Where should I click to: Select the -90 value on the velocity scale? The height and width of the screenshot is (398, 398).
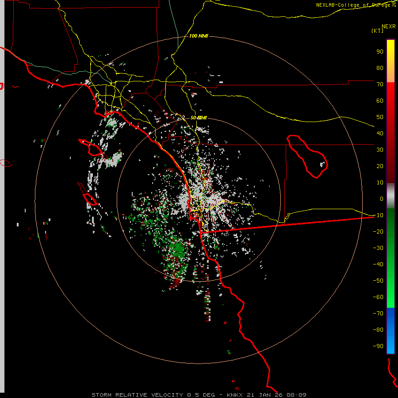pyautogui.click(x=378, y=346)
